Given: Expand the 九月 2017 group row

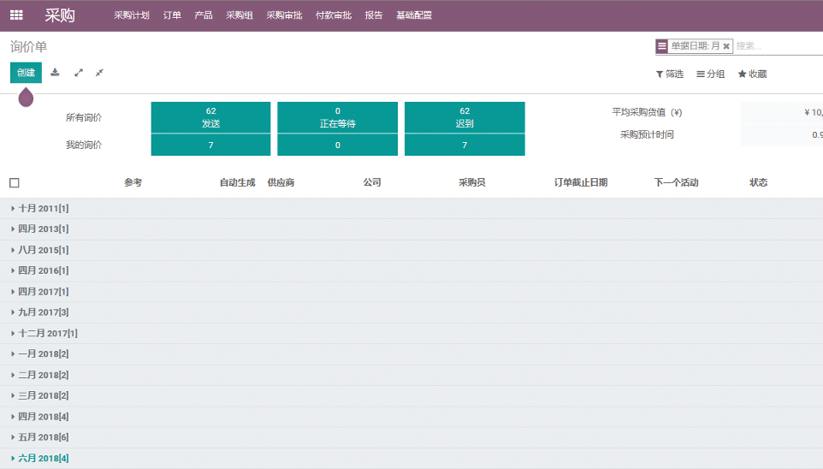Looking at the screenshot, I should click(43, 312).
